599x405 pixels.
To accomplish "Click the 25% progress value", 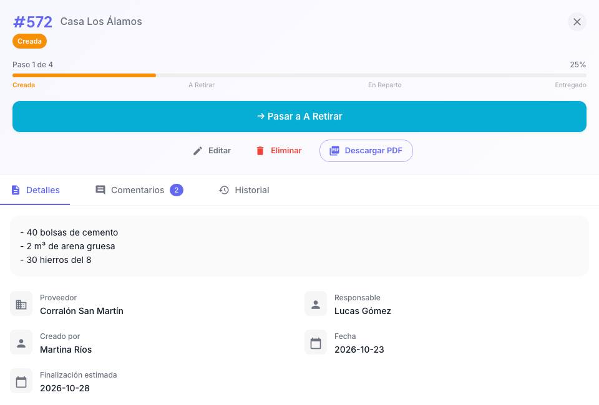I will [578, 64].
